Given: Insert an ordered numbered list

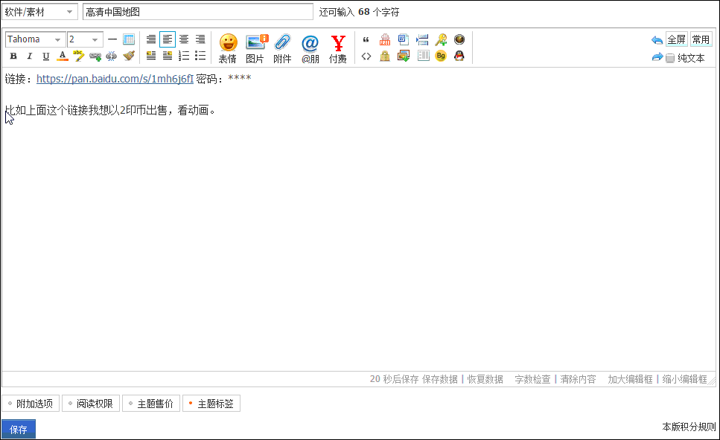Looking at the screenshot, I should [184, 56].
